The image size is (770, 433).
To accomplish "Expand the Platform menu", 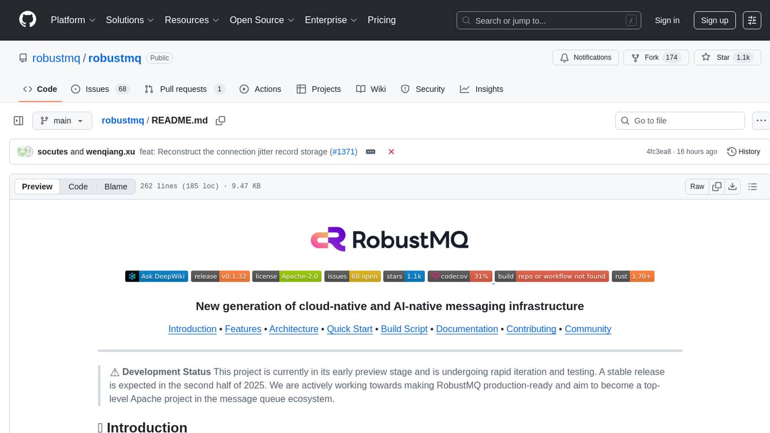I will pos(73,20).
